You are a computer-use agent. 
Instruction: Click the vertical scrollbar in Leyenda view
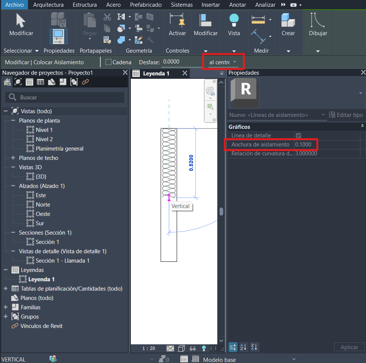tap(221, 212)
